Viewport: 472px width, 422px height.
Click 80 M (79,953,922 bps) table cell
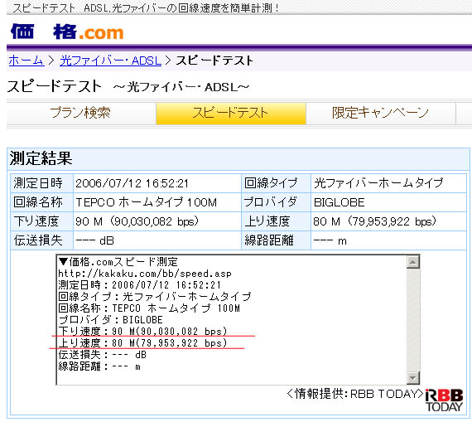(388, 221)
